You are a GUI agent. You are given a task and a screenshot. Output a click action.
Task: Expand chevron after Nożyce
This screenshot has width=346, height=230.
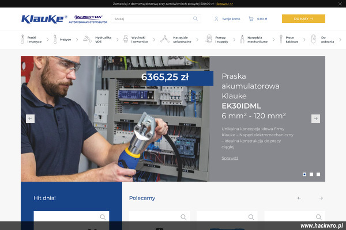click(77, 40)
